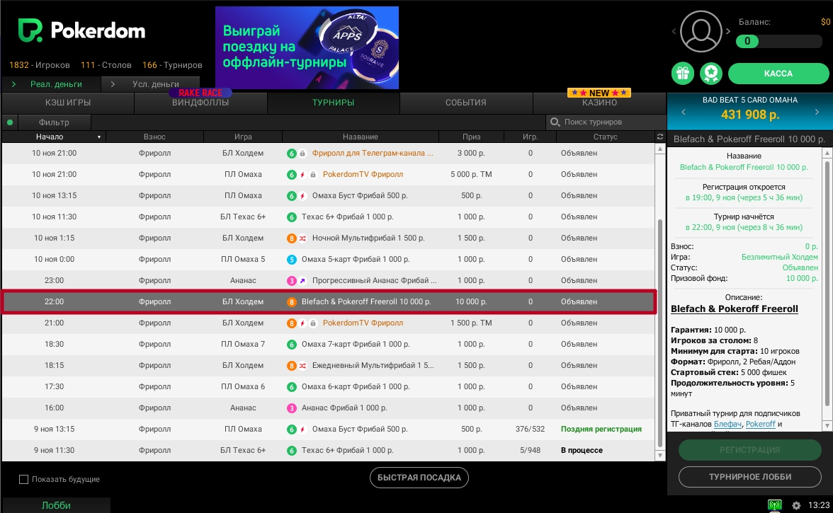Click blue 5 icon on Омаха 5-карт row
Viewport: 833px width, 513px height.
coord(291,260)
